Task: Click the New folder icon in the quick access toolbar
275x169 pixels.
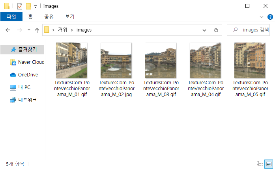Action: 28,6
